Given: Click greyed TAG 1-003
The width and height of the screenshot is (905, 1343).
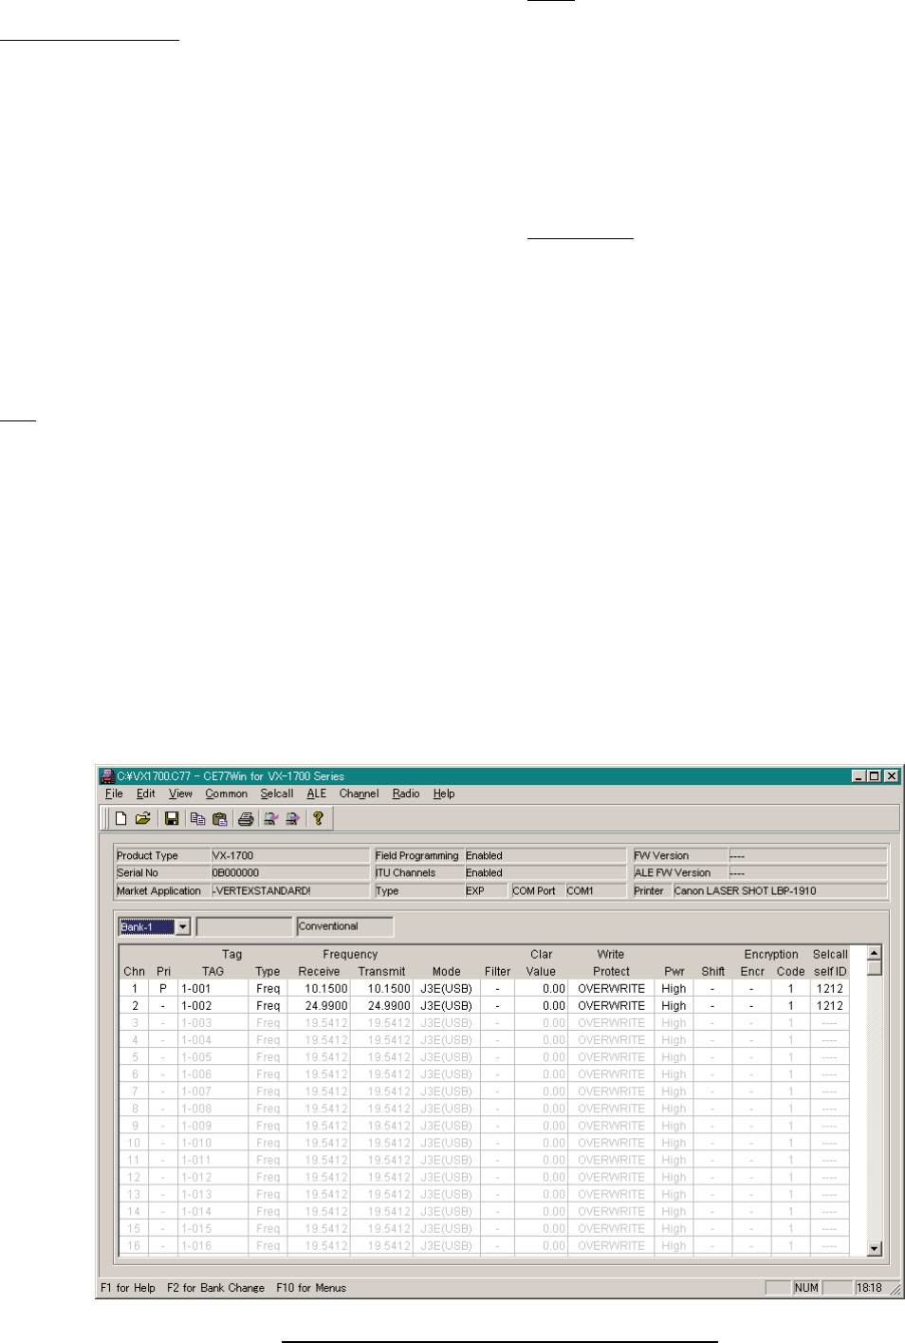Looking at the screenshot, I should pyautogui.click(x=212, y=1023).
